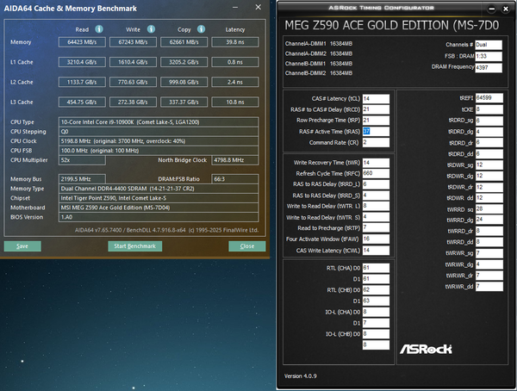Select the tRDRD_sg value field
Viewport: 517px width, 391px height.
pyautogui.click(x=489, y=121)
